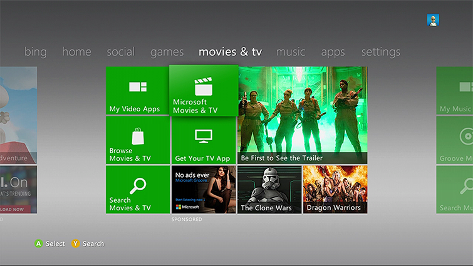473x266 pixels.
Task: Click the Start listening now link
Action: coord(190,200)
